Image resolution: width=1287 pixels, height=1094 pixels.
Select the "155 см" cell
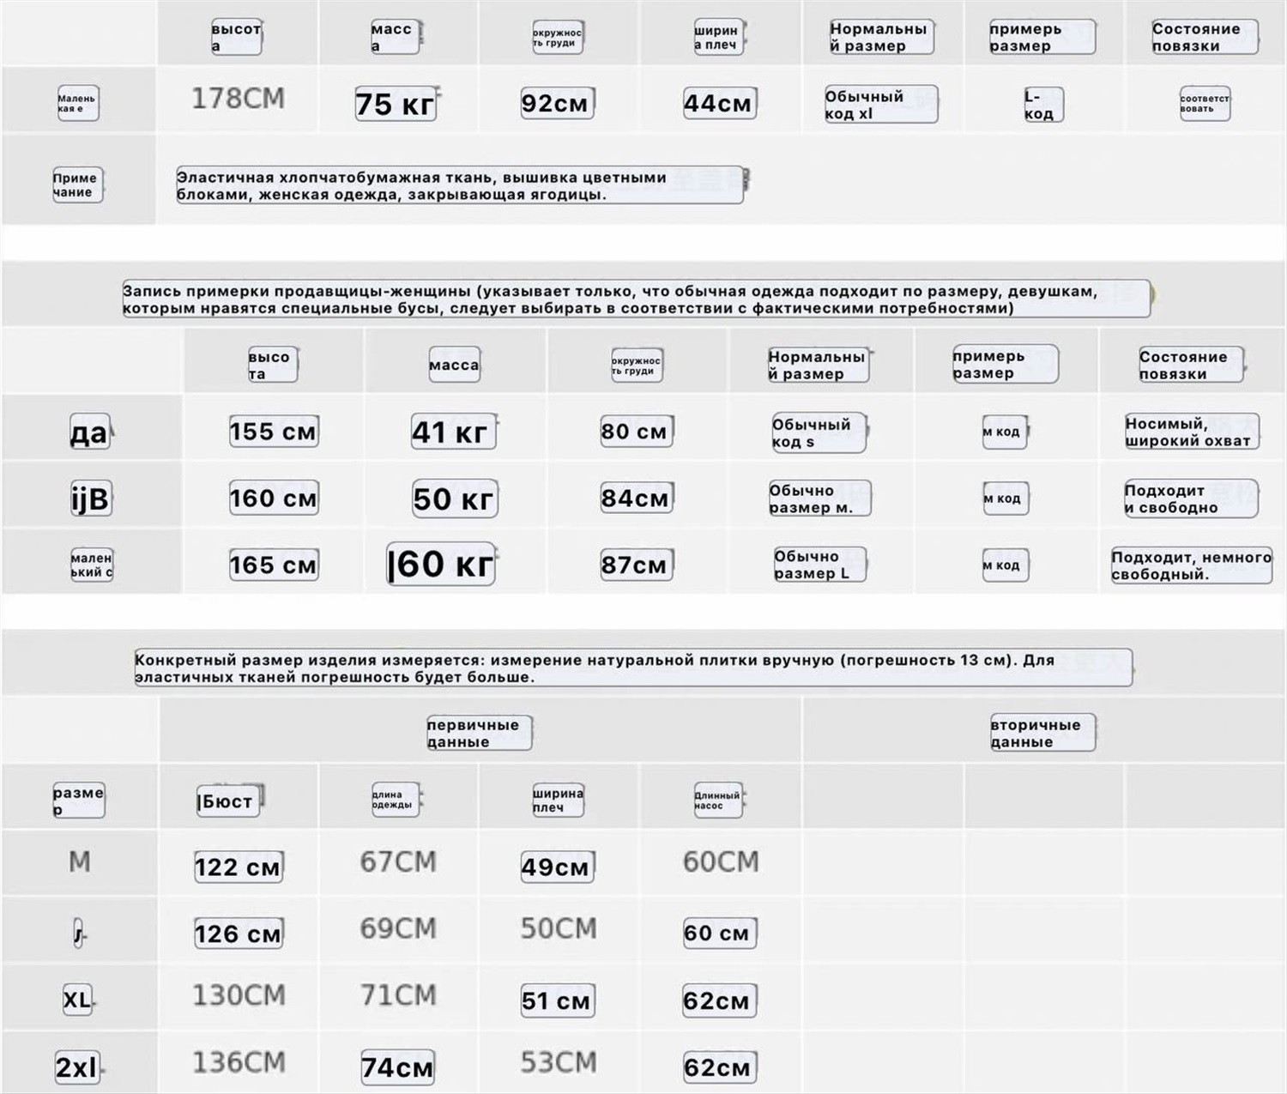pos(273,431)
